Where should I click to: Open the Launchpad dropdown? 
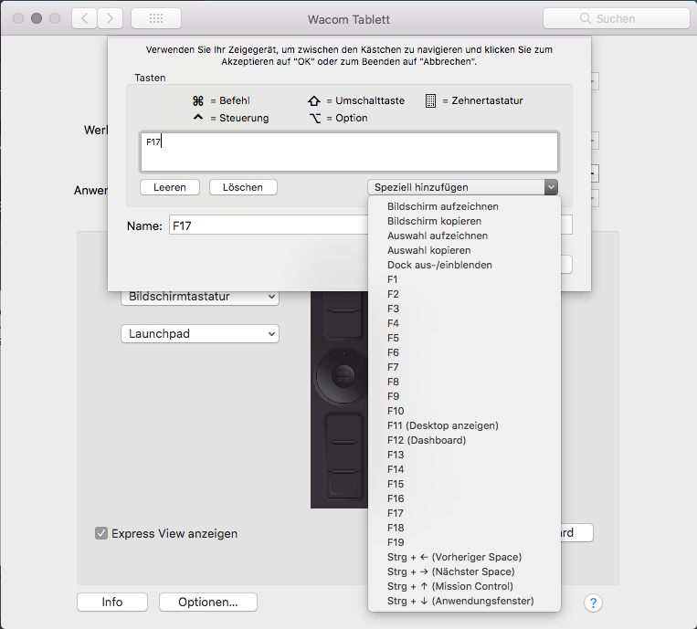point(200,333)
